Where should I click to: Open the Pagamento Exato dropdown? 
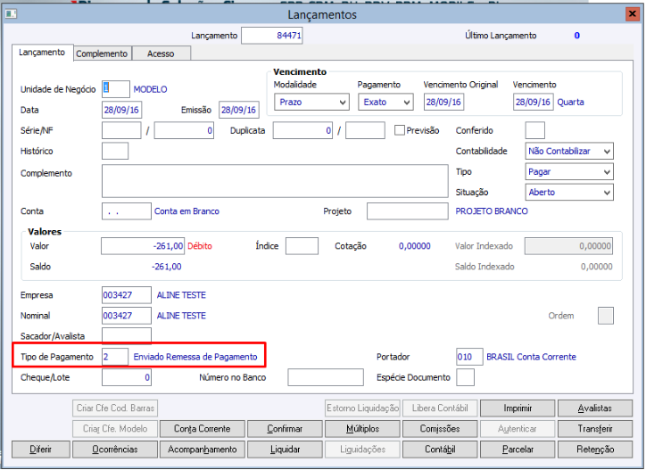[x=385, y=102]
